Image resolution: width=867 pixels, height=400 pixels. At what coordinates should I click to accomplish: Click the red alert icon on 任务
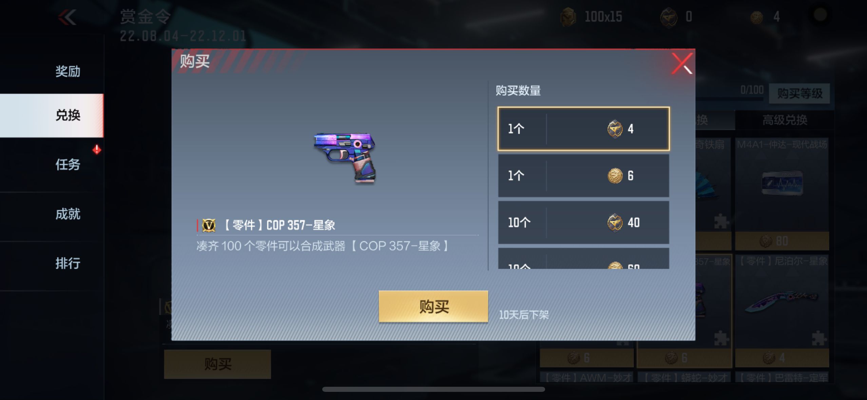click(97, 149)
